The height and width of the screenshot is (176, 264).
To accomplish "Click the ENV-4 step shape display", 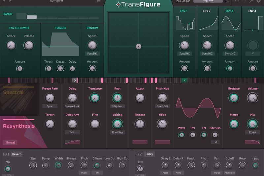I will pos(253,23).
